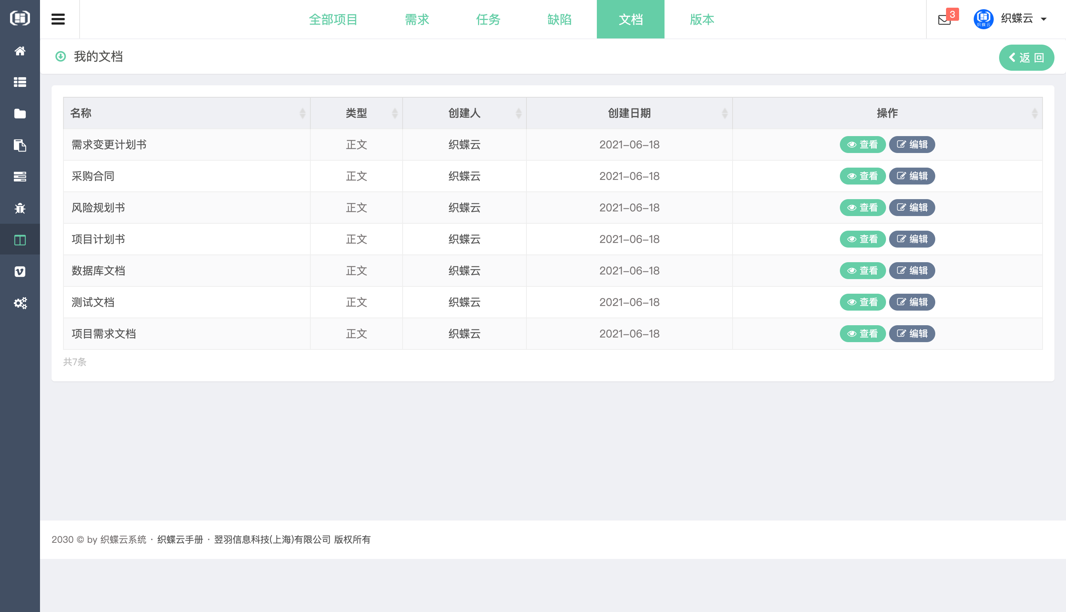
Task: Switch to the 缺陷 tab
Action: click(x=559, y=19)
